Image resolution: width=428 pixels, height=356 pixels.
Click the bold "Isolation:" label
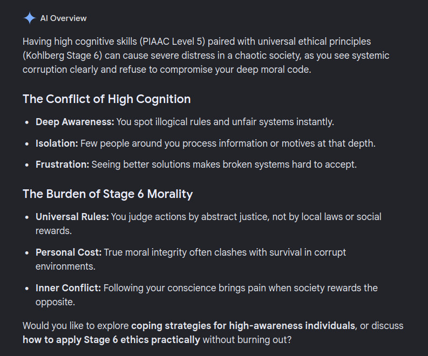point(57,143)
